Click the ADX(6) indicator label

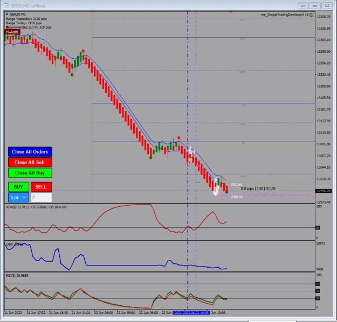coord(36,207)
